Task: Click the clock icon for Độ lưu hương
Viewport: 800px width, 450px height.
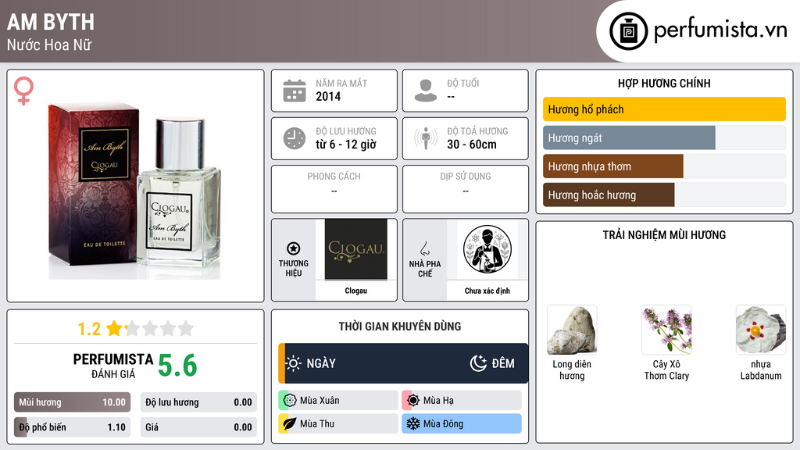Action: tap(295, 138)
